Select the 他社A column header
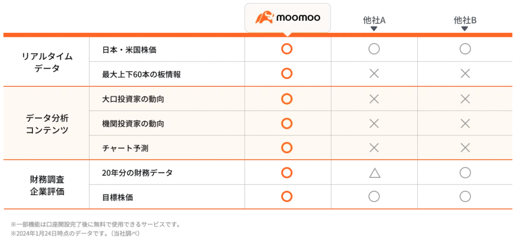Screen dimensions: 518x240 [x=374, y=21]
